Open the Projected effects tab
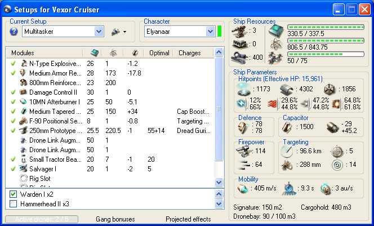374x226 pixels. coord(188,219)
